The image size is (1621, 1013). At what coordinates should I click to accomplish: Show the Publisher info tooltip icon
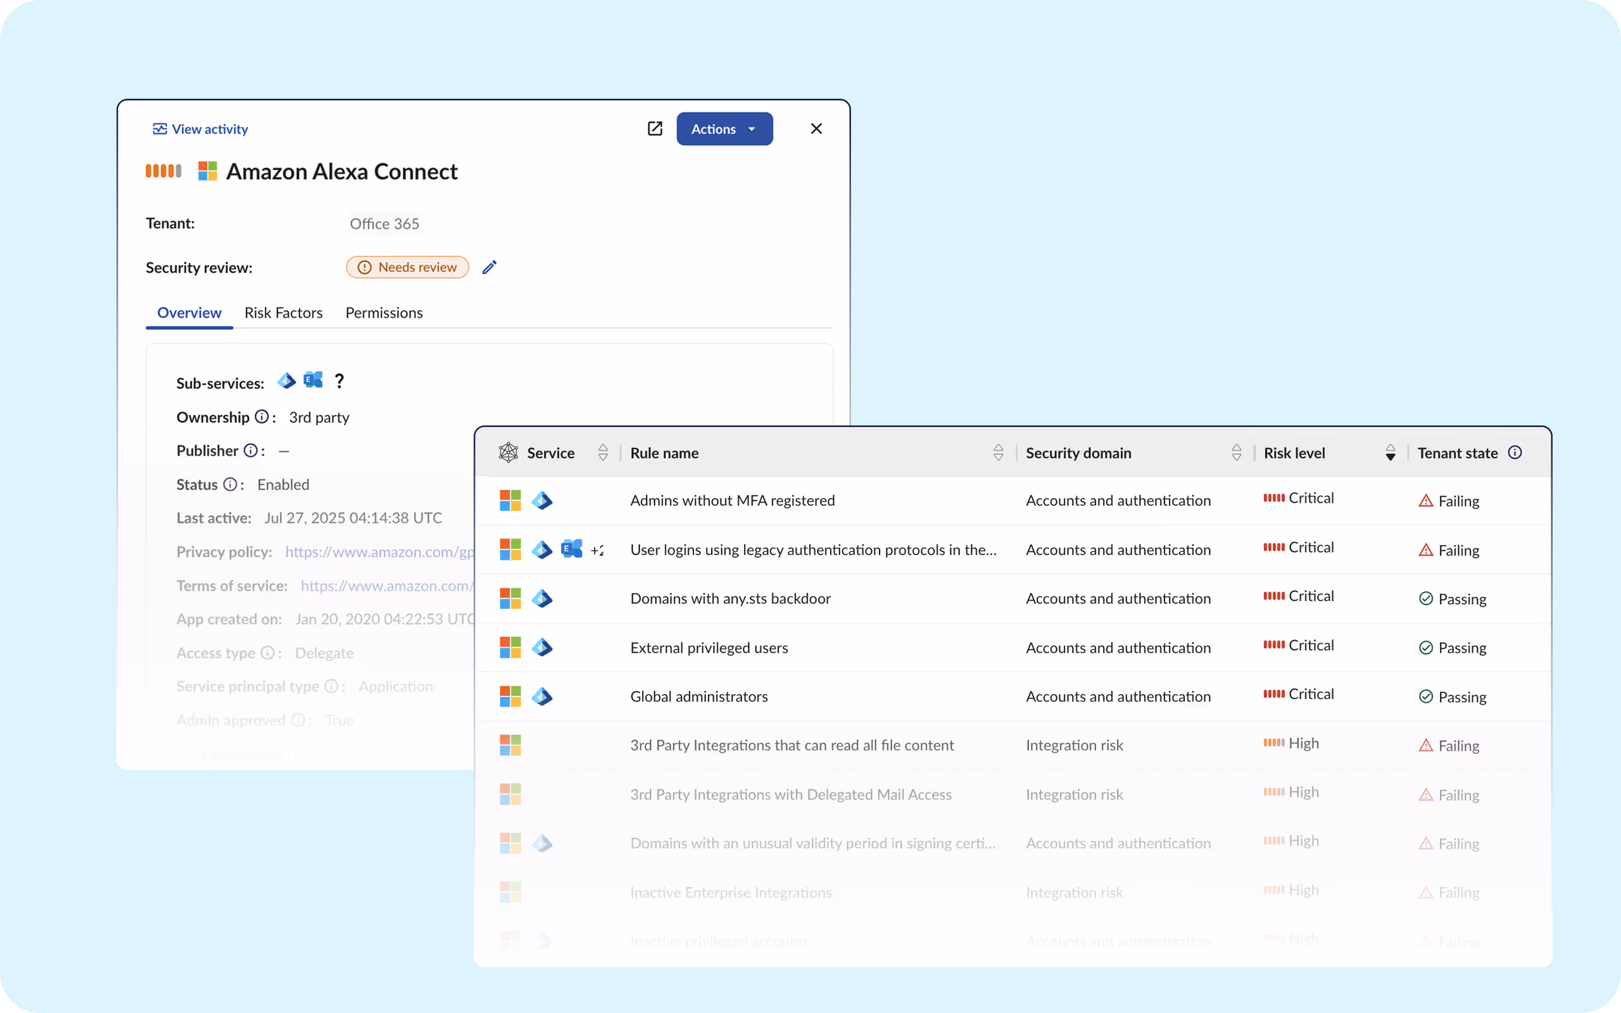pos(251,450)
